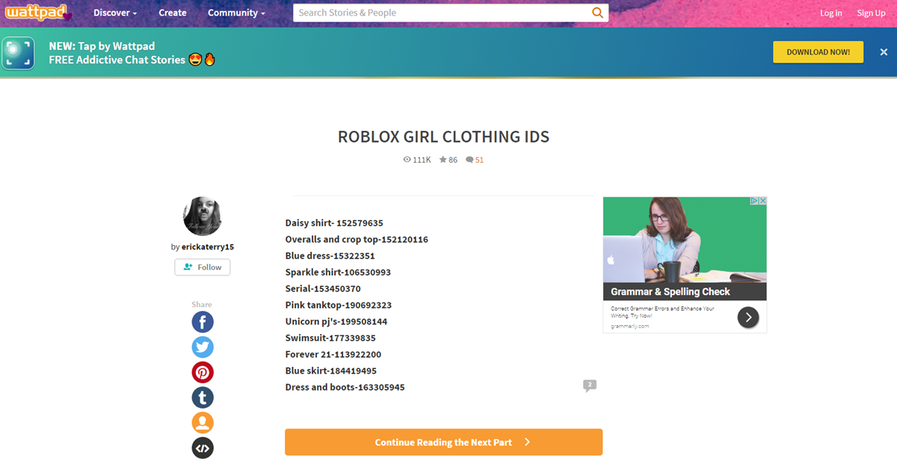Open the Create menu item
The height and width of the screenshot is (461, 897).
coord(173,13)
